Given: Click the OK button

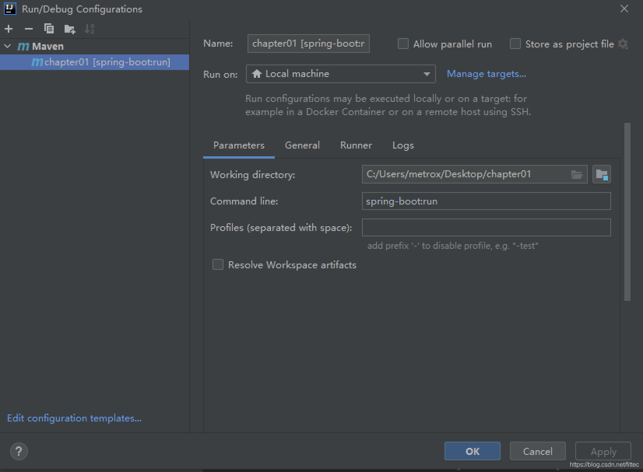Looking at the screenshot, I should (473, 451).
